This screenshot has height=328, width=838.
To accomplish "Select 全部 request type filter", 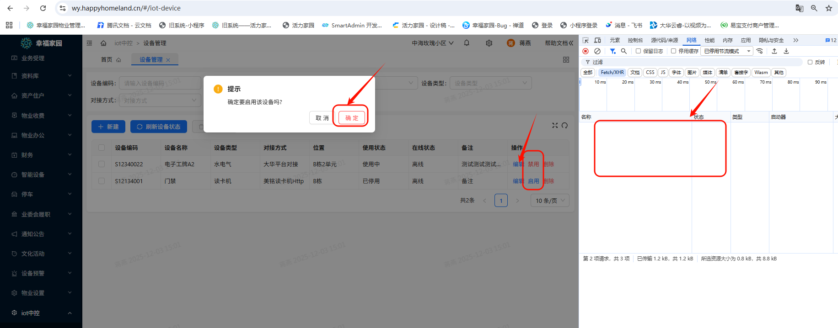I will coord(588,72).
